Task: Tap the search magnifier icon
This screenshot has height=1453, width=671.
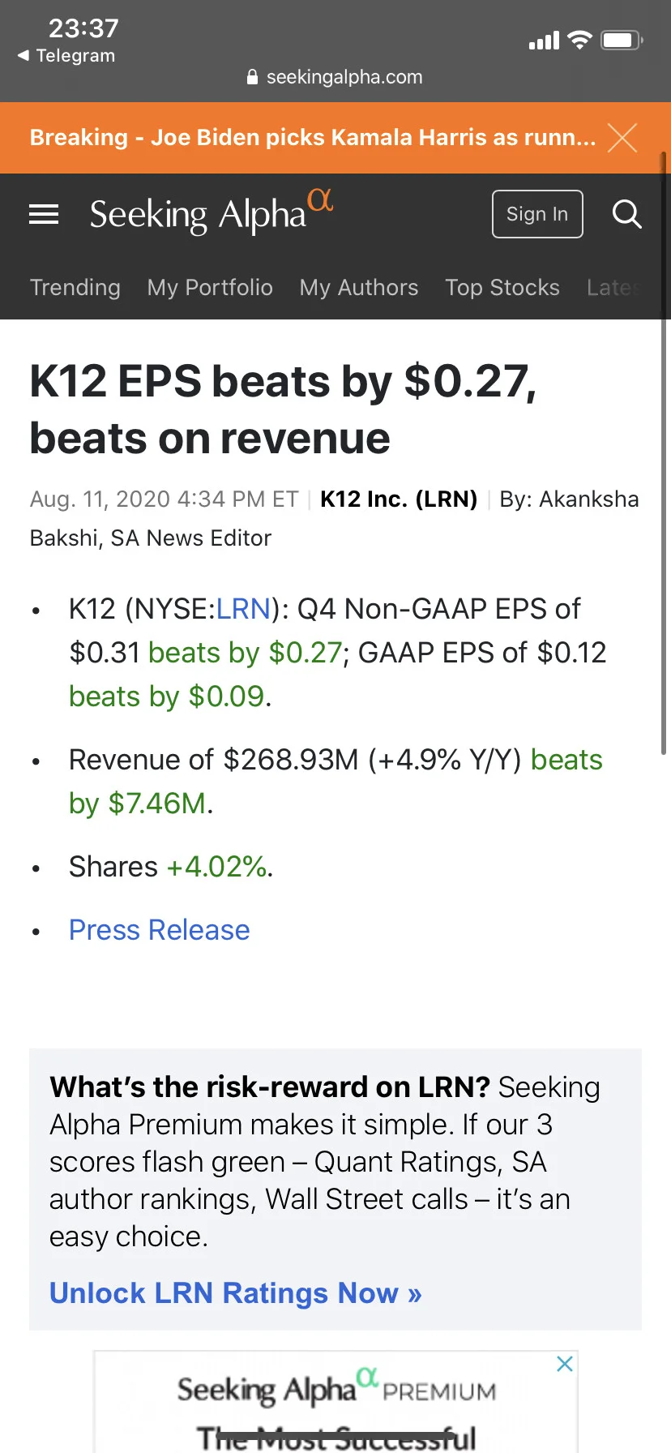Action: pos(626,214)
